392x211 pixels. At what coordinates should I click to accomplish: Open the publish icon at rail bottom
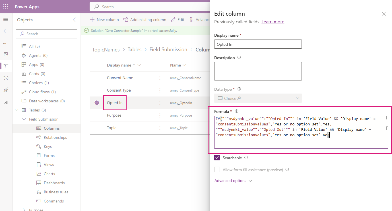tap(6, 102)
